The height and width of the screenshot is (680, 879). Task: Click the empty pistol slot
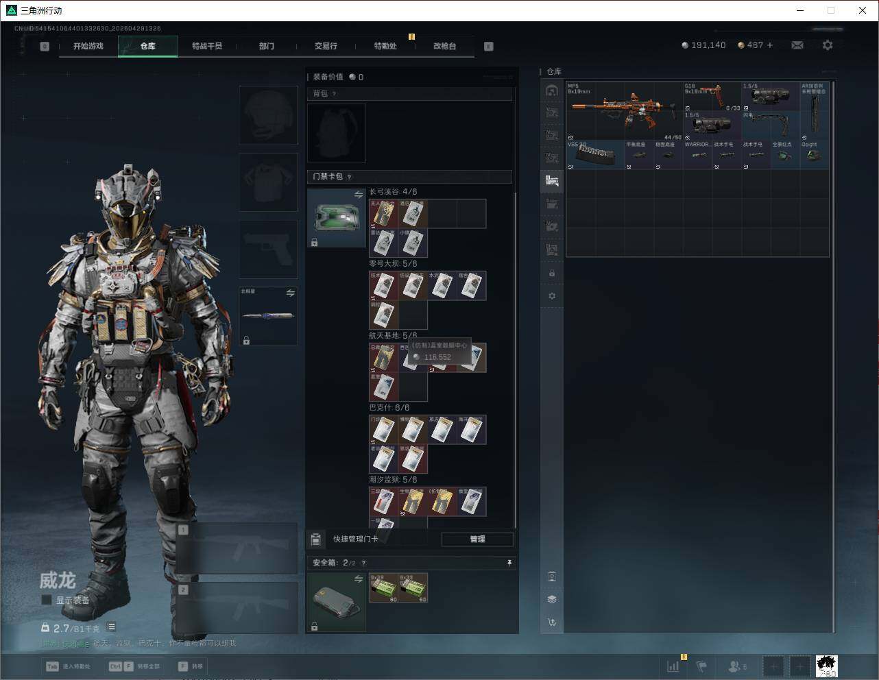(x=268, y=249)
